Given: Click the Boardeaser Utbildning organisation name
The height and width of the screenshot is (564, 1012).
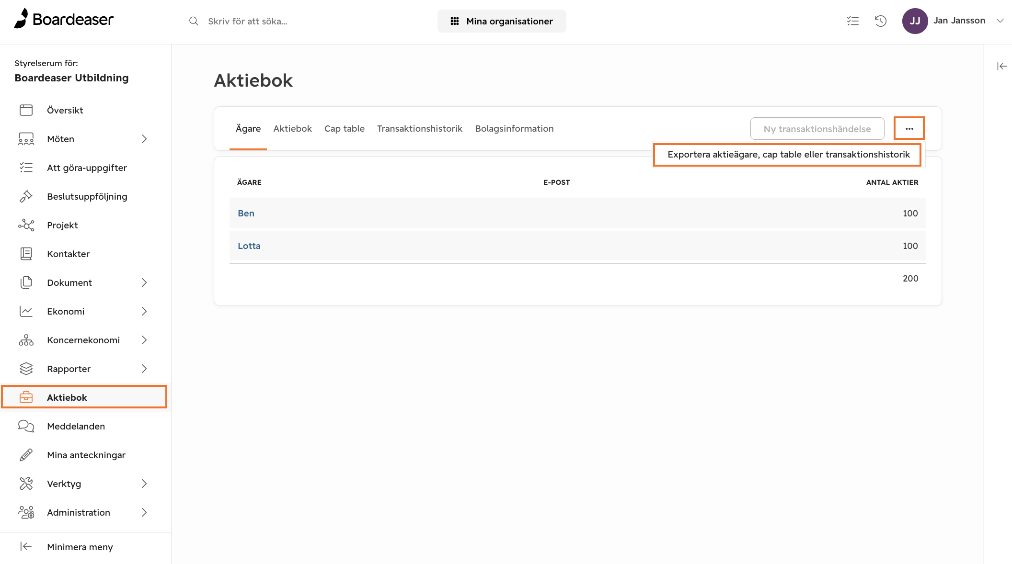Looking at the screenshot, I should [x=71, y=78].
